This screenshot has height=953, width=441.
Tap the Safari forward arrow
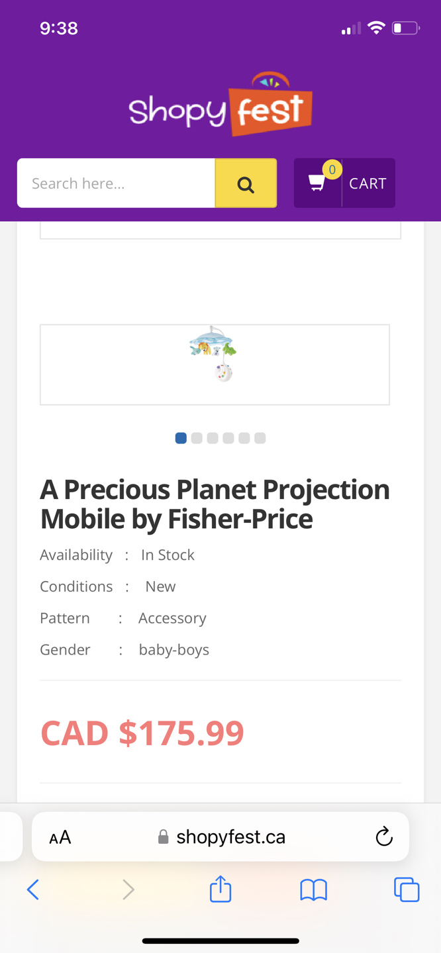[x=128, y=889]
